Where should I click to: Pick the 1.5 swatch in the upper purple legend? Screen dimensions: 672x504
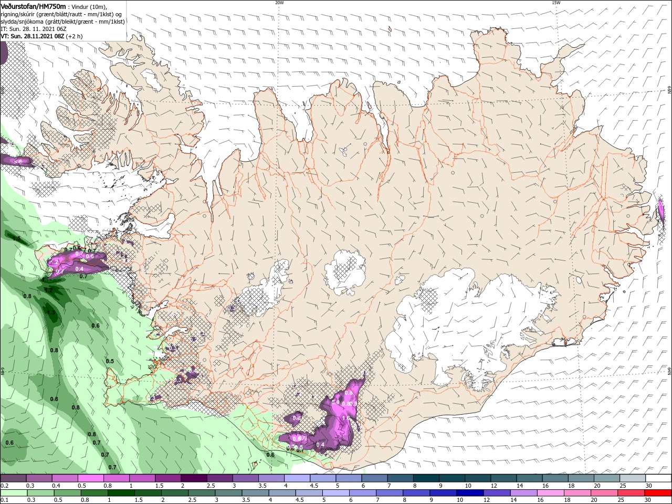coord(169,478)
